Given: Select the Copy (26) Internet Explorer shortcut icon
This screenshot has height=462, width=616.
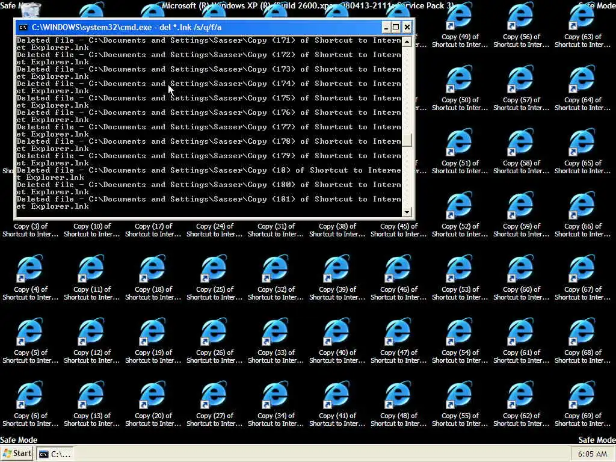Looking at the screenshot, I should [214, 332].
